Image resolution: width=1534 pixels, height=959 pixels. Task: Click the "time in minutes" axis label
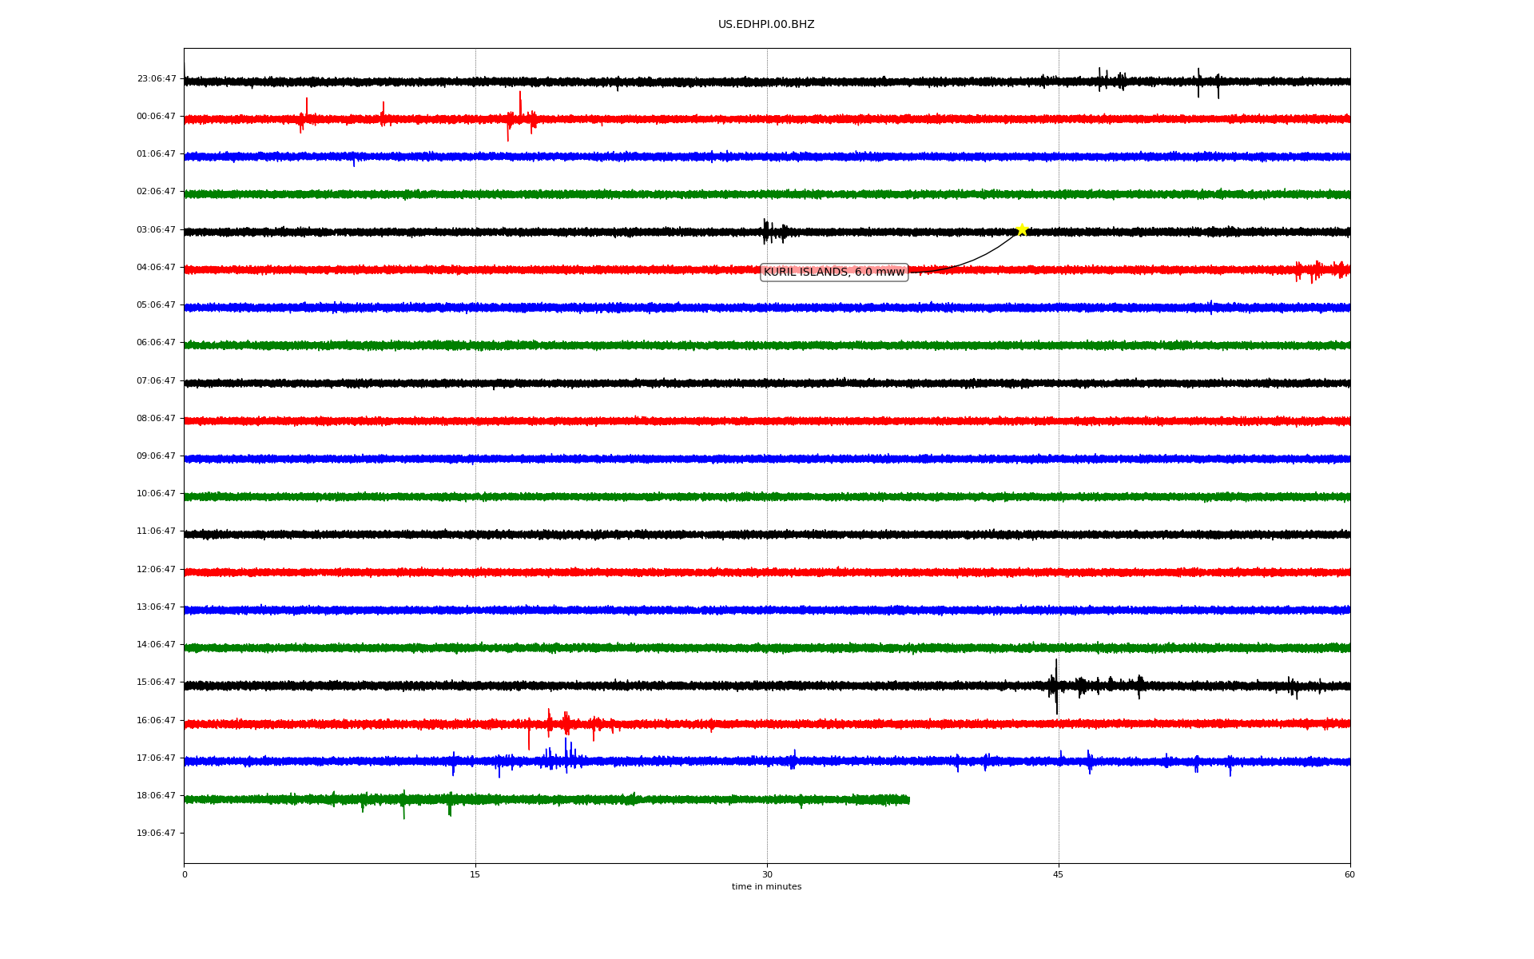766,887
